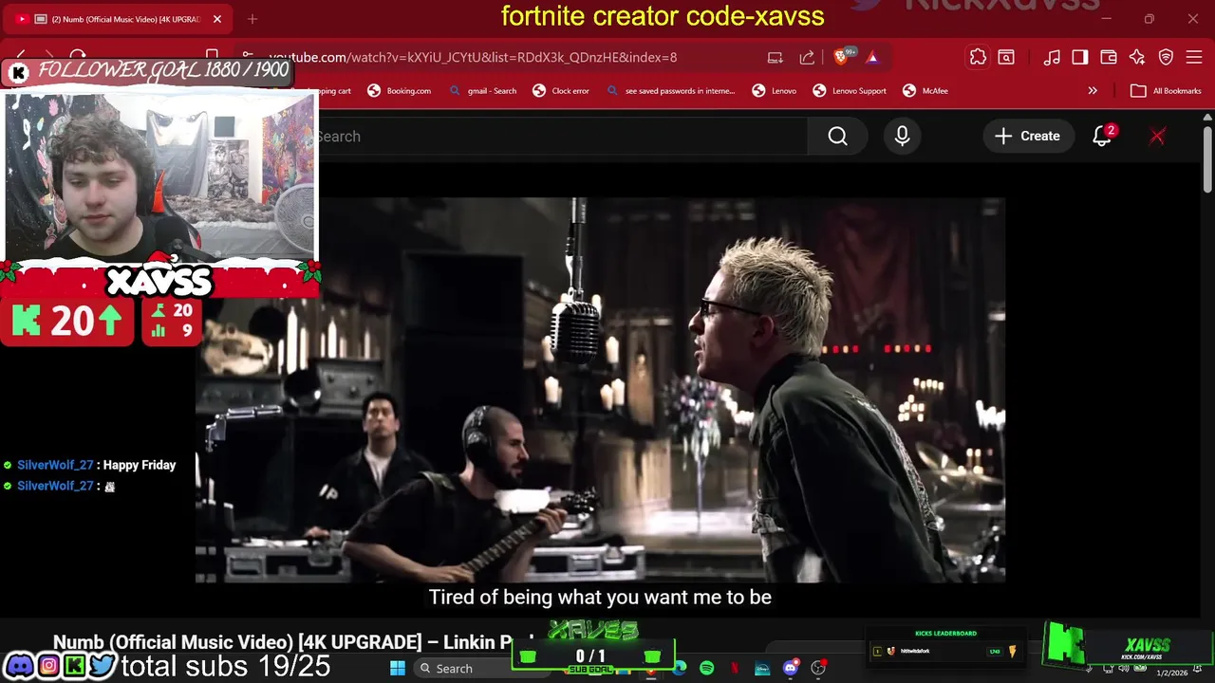Open the Lenovo bookmark
This screenshot has height=683, width=1215.
point(775,91)
